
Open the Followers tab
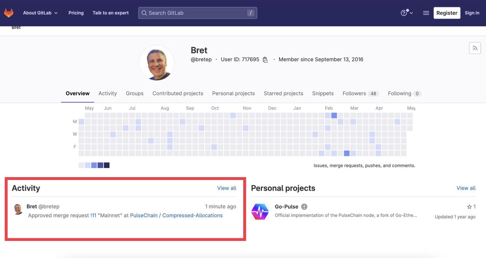(360, 93)
